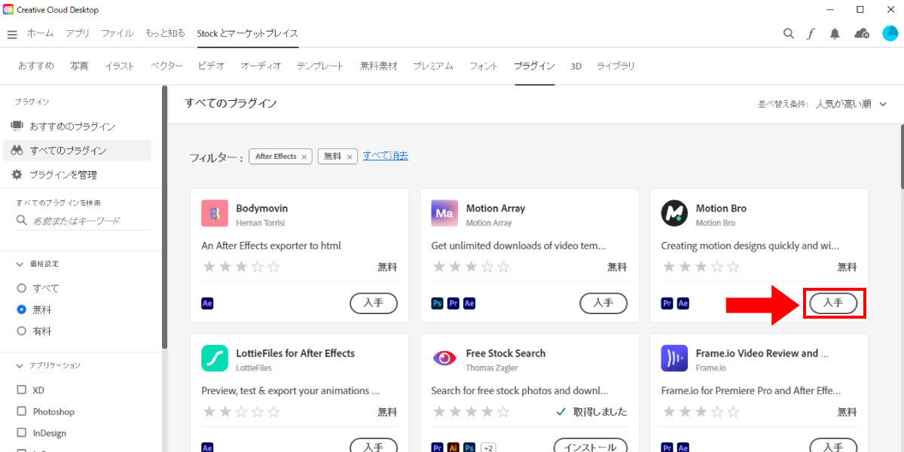Remove the After Effects filter chip
The width and height of the screenshot is (904, 452).
[304, 157]
